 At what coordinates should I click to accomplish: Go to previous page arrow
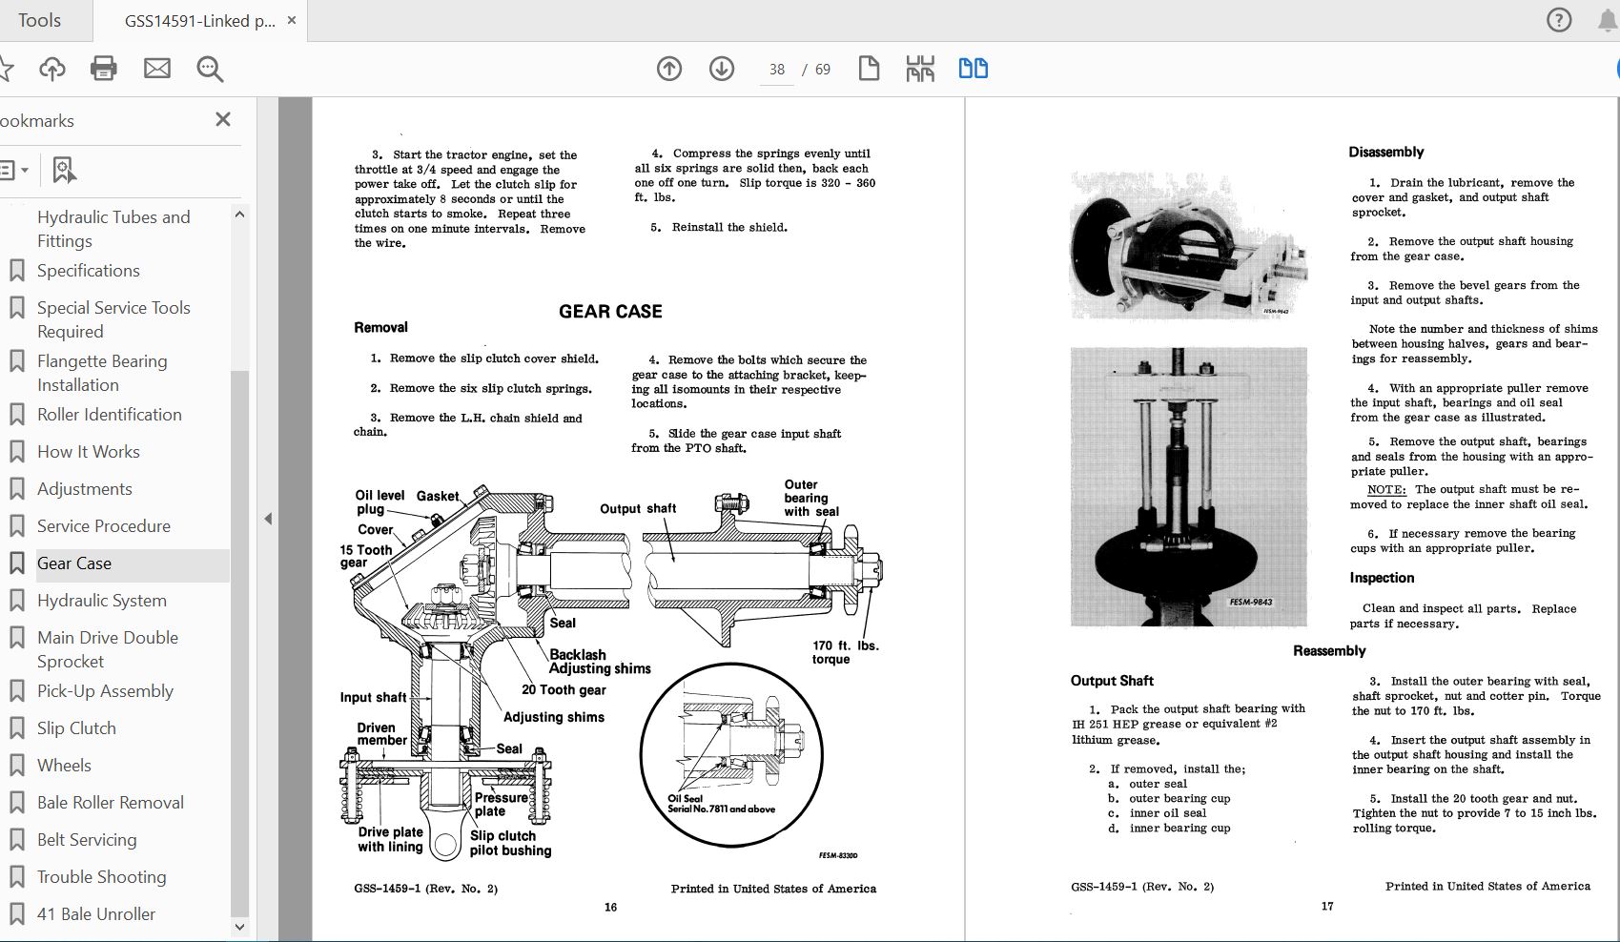669,69
